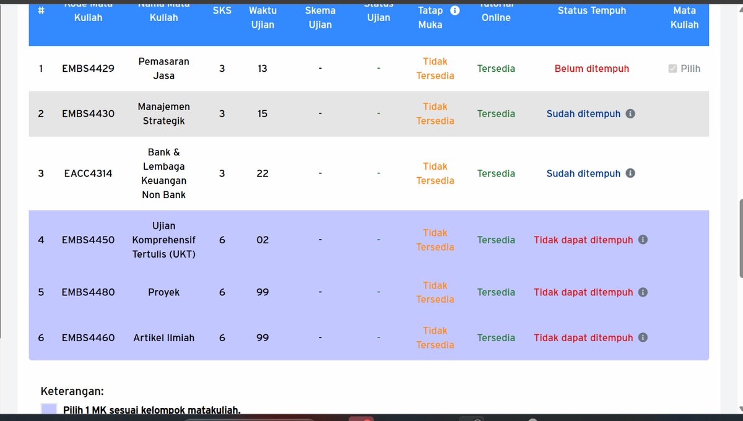This screenshot has height=421, width=743.
Task: Click the Waktu Ujian column header
Action: coord(263,17)
